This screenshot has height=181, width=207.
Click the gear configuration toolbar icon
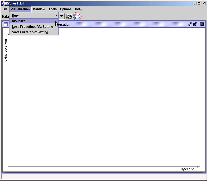(x=69, y=16)
